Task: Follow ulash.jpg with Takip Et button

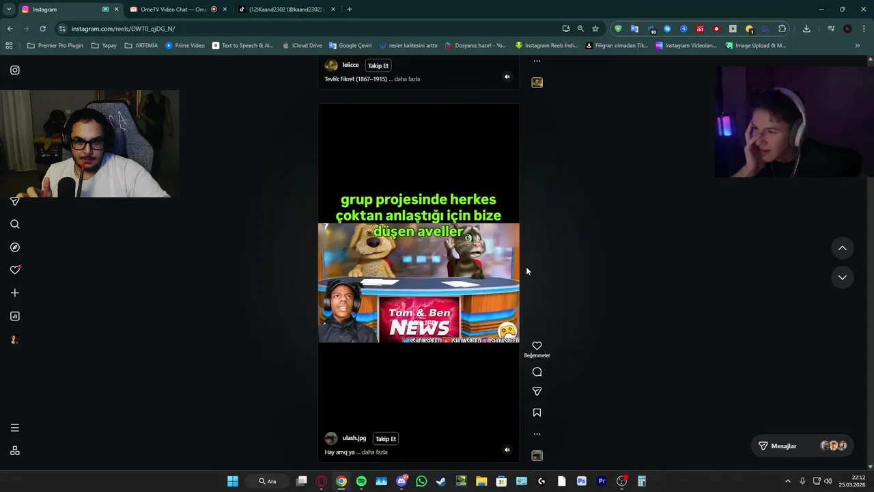Action: [386, 439]
